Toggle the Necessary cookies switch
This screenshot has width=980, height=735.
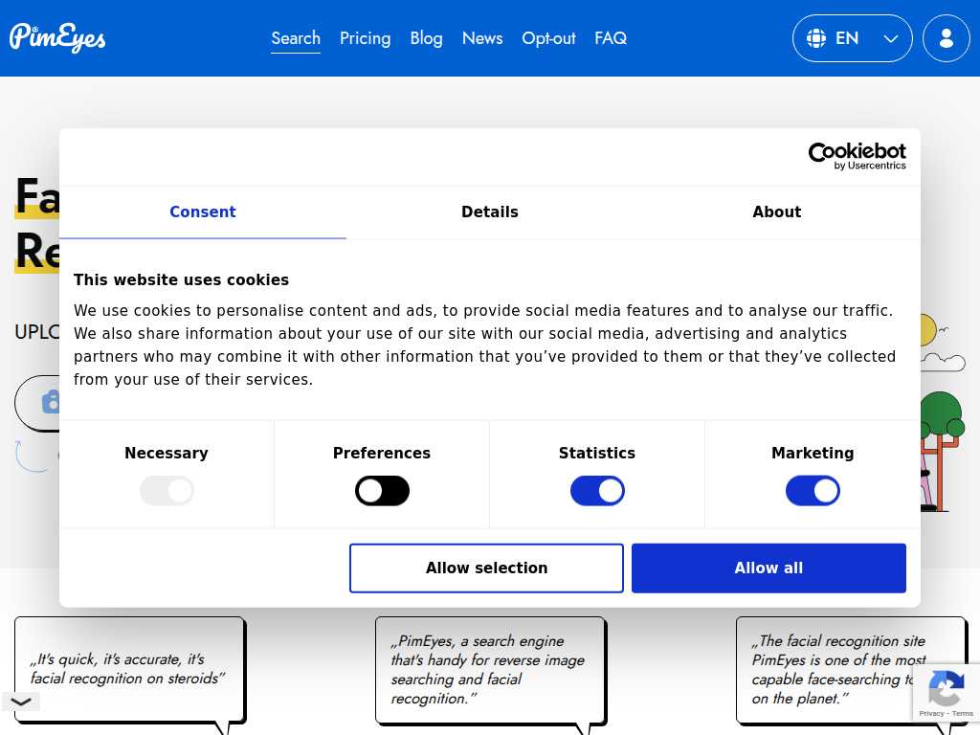[167, 491]
